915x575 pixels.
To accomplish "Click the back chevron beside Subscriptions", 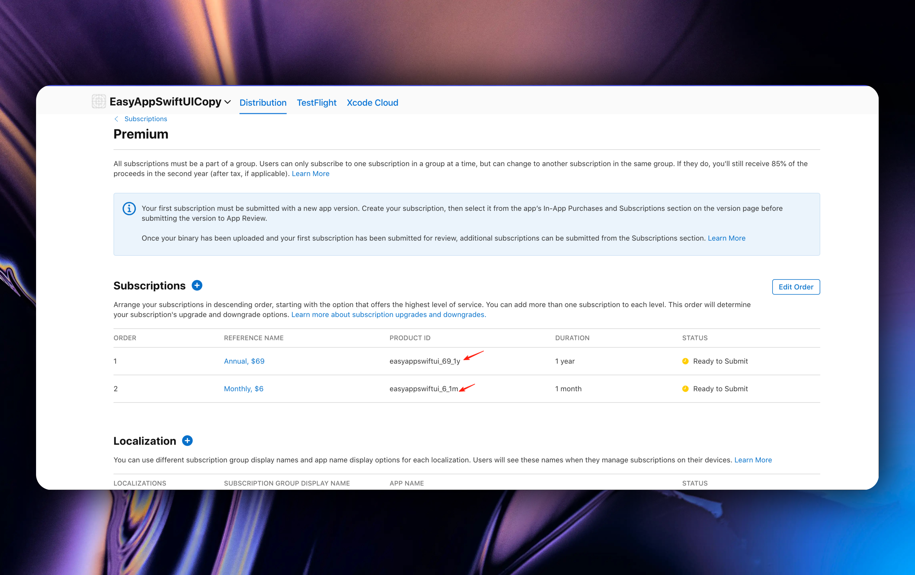I will pos(116,119).
